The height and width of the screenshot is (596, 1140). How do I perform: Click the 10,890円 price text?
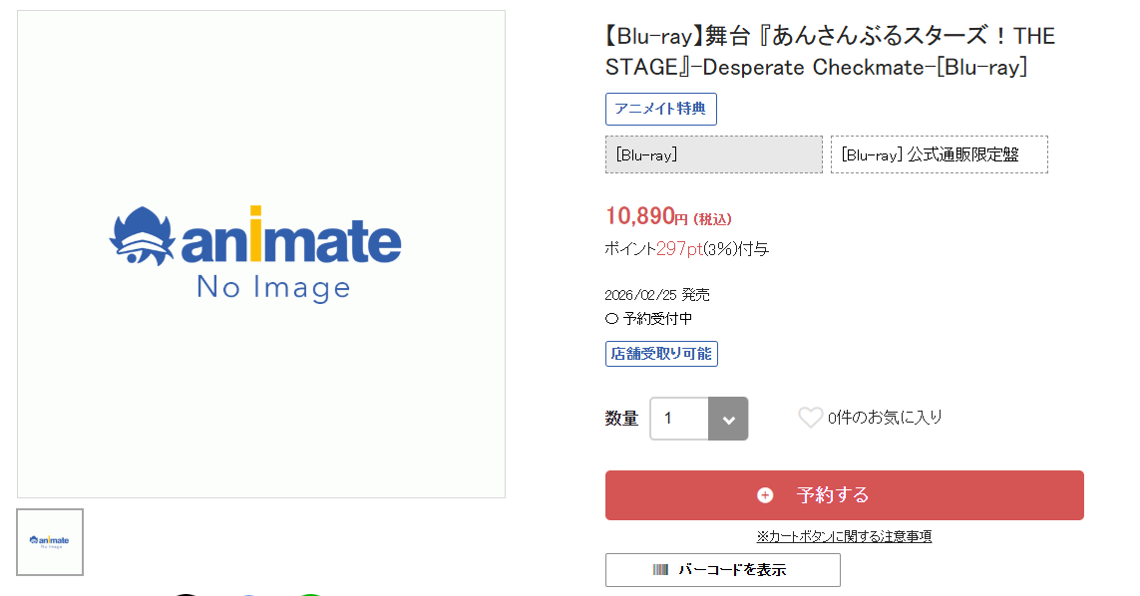tap(646, 216)
